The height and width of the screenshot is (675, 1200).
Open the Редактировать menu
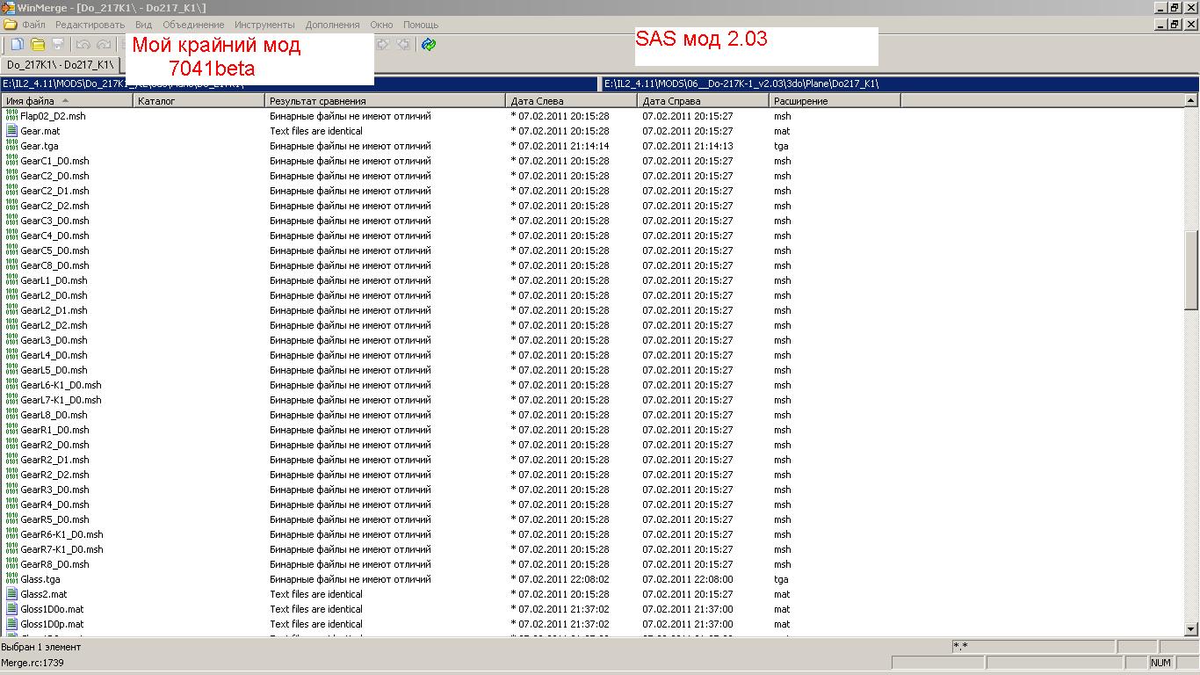coord(90,25)
